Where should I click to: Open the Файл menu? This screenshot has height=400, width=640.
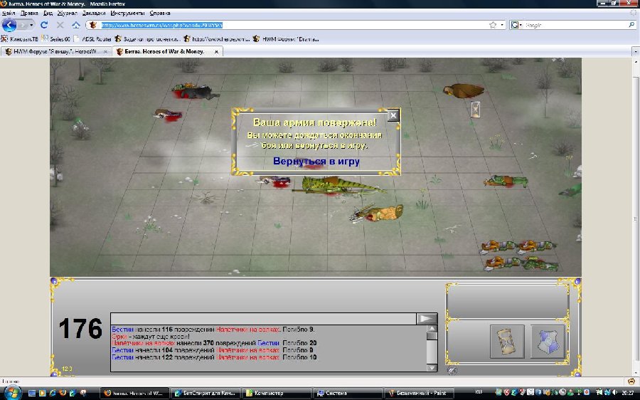coord(9,13)
